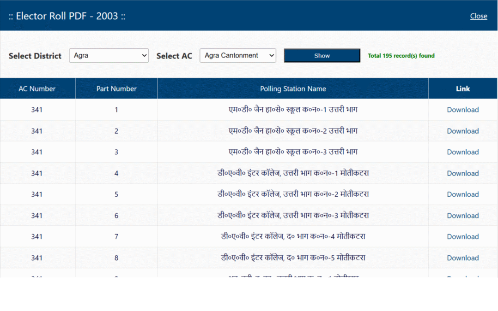Click the polling station name for part 7
498x311 pixels.
point(293,237)
